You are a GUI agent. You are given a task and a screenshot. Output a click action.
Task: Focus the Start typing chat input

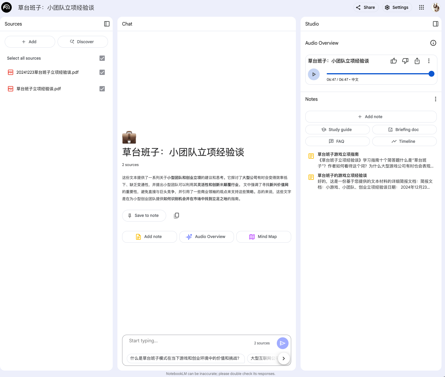pyautogui.click(x=188, y=341)
